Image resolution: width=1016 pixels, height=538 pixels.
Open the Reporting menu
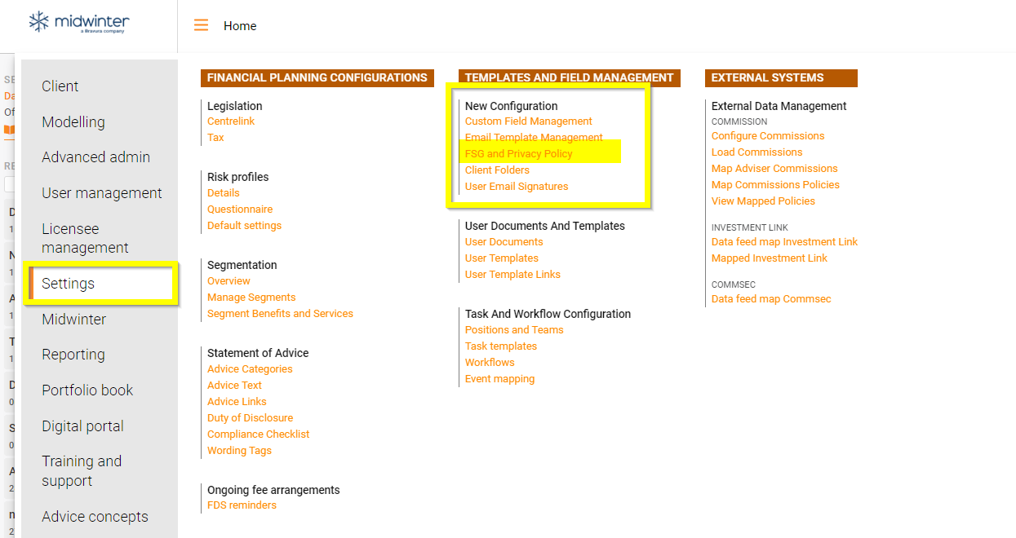pos(73,355)
